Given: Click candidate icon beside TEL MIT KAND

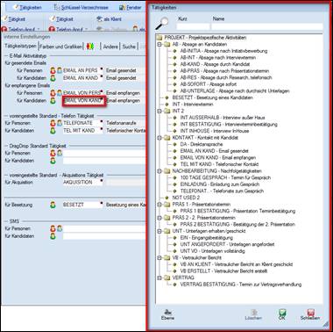Looking at the screenshot, I should tap(53, 131).
